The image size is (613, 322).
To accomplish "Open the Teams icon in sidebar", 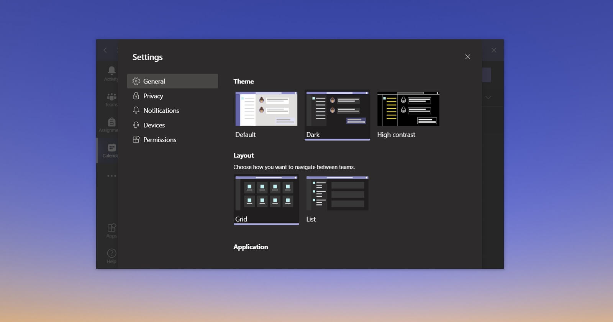I will pyautogui.click(x=111, y=97).
